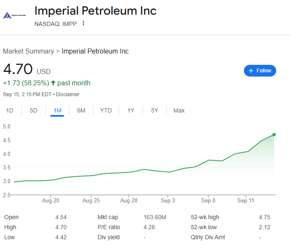The width and height of the screenshot is (290, 248).
Task: Click the Imperial Petroleum Inc page title
Action: click(x=96, y=11)
